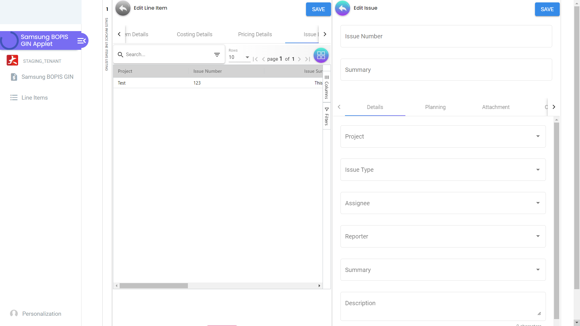Click the Issue Number input field
580x326 pixels.
[446, 36]
